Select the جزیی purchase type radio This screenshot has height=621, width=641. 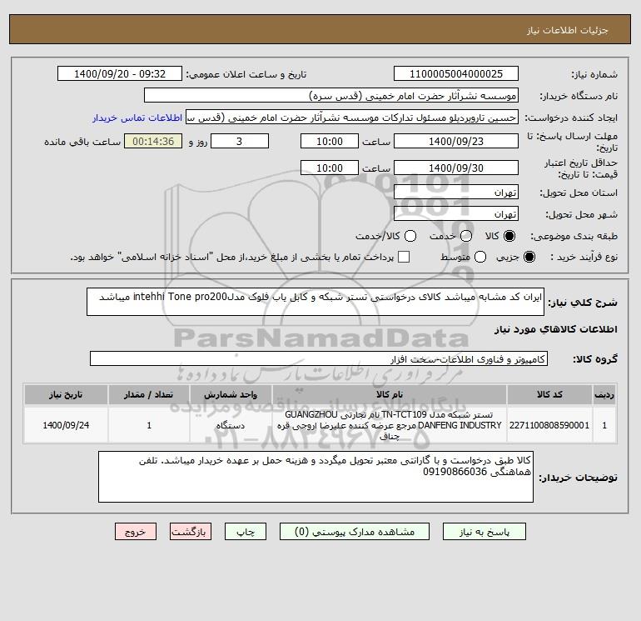coord(529,257)
